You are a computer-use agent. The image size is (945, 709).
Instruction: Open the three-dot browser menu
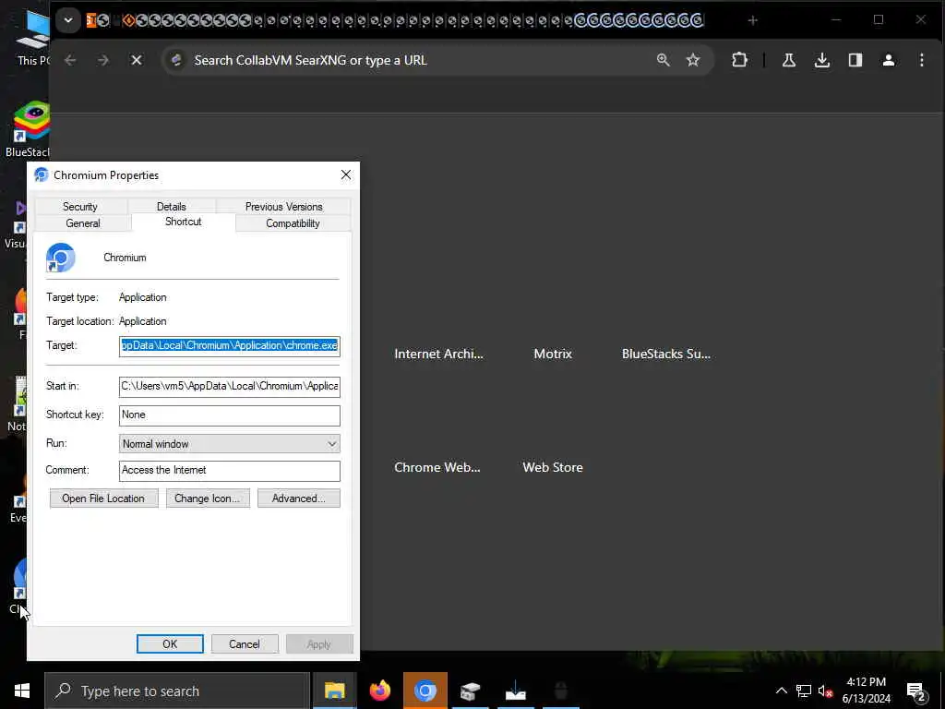[x=922, y=60]
